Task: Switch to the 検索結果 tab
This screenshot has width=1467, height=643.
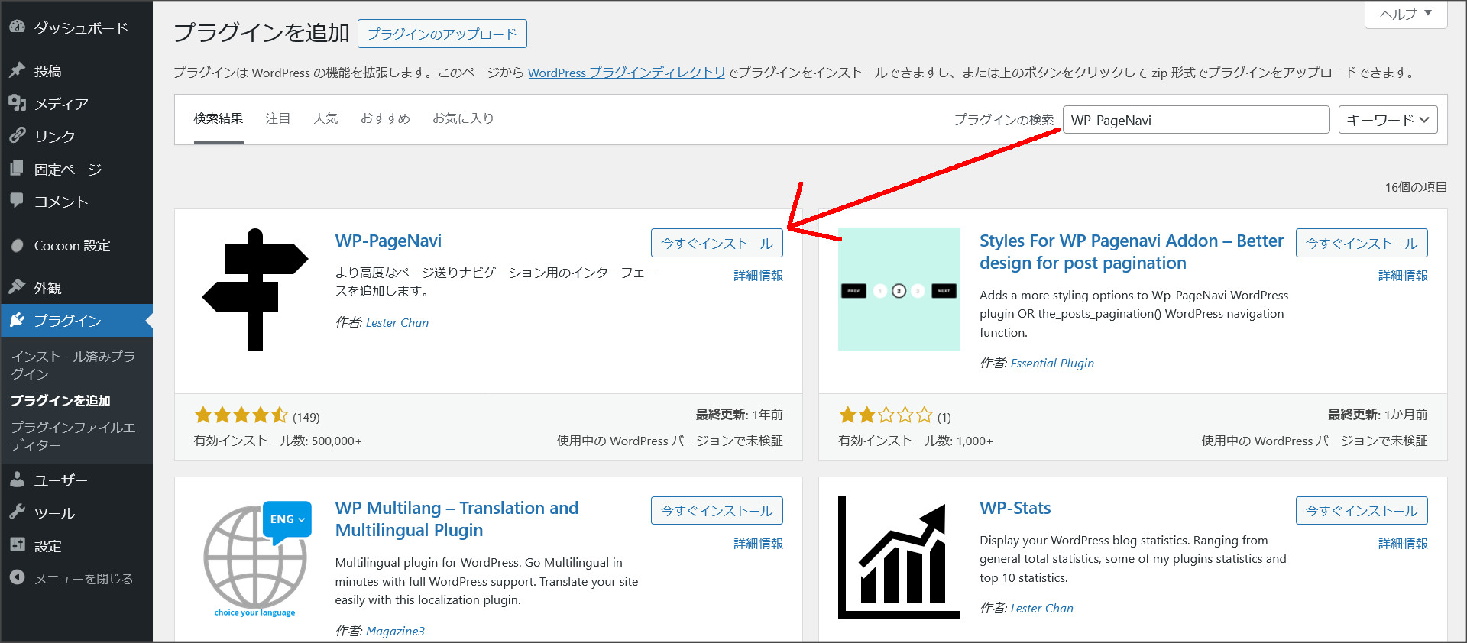Action: [219, 118]
